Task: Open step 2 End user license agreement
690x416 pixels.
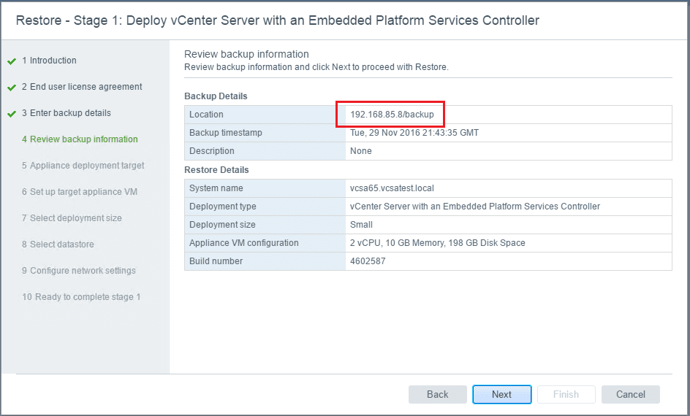Action: (82, 87)
